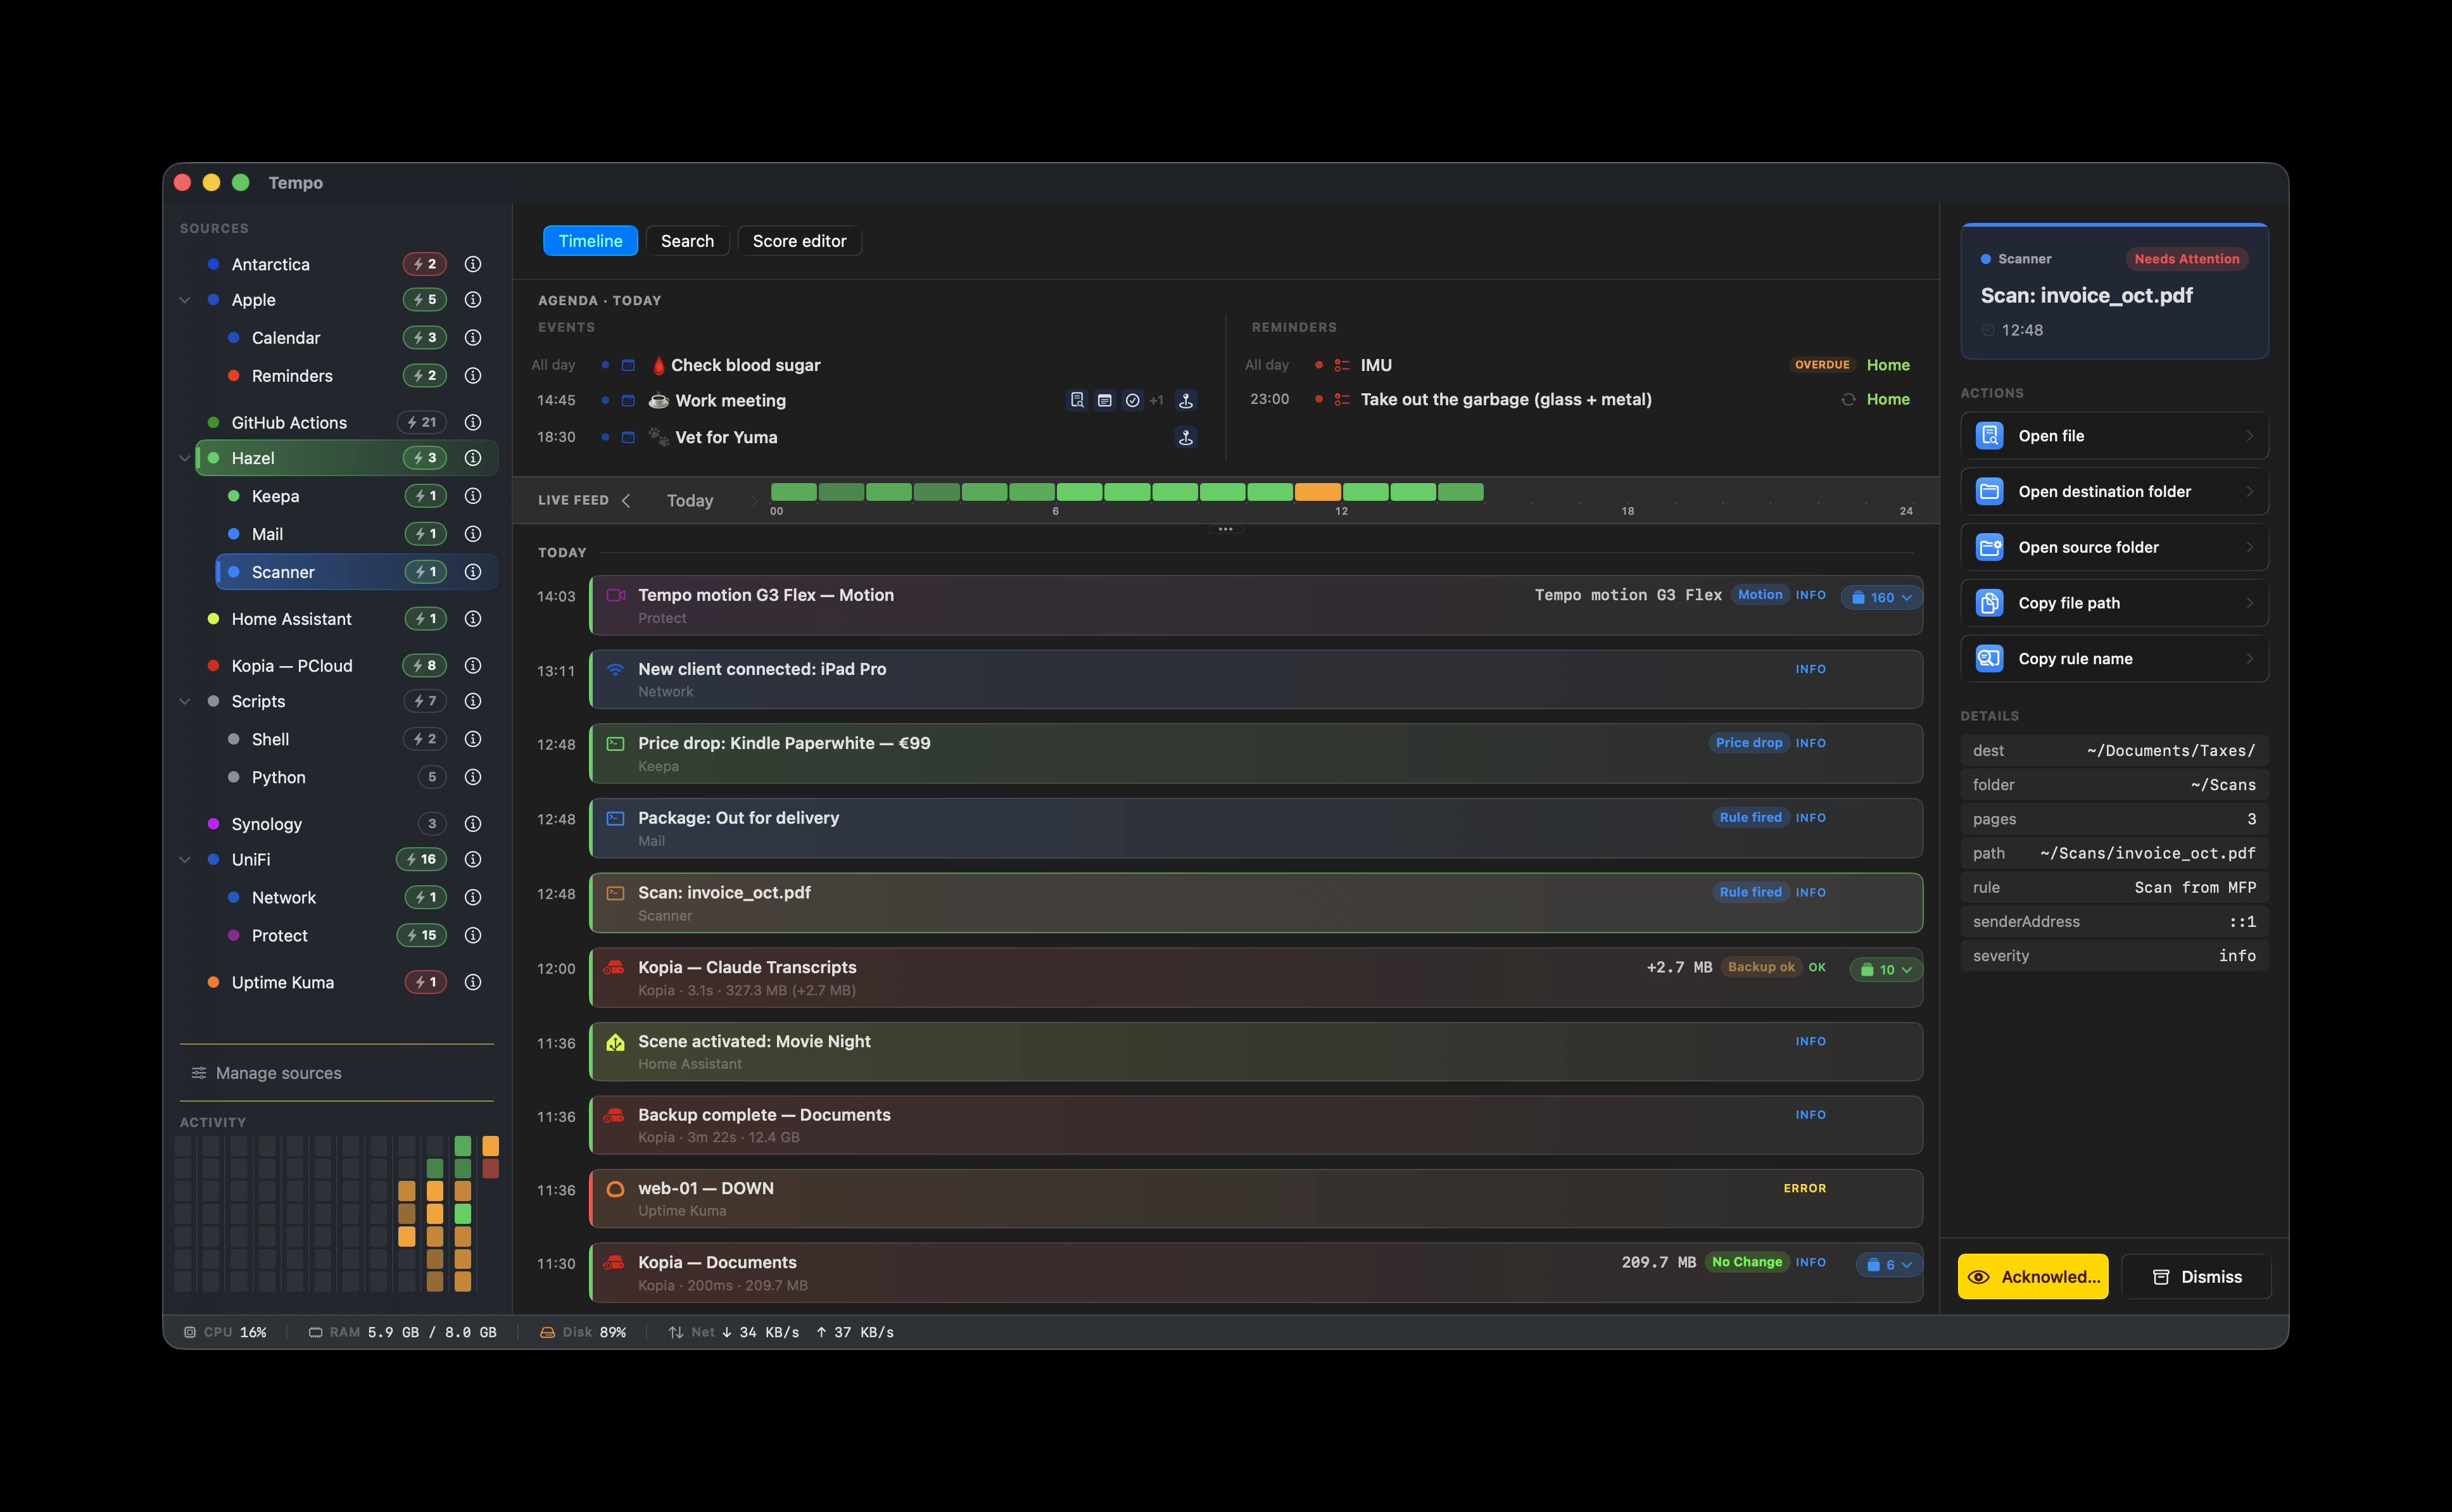This screenshot has width=2452, height=1512.
Task: Open the text-list icon on Work meeting
Action: pyautogui.click(x=1105, y=400)
